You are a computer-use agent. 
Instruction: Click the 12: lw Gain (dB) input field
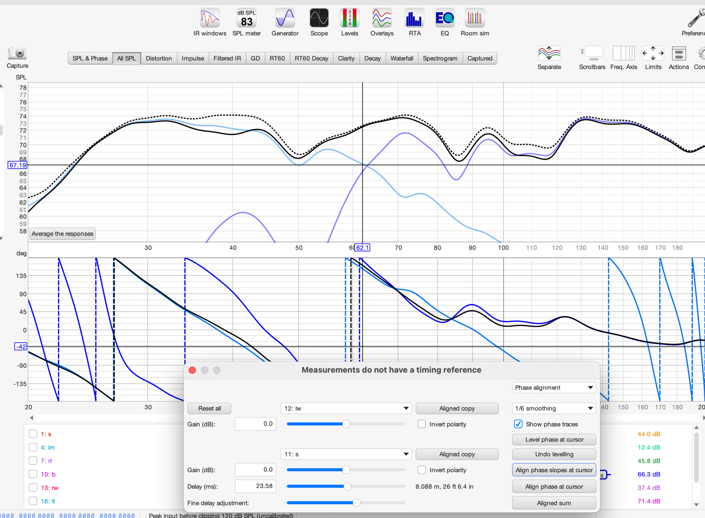(x=255, y=424)
